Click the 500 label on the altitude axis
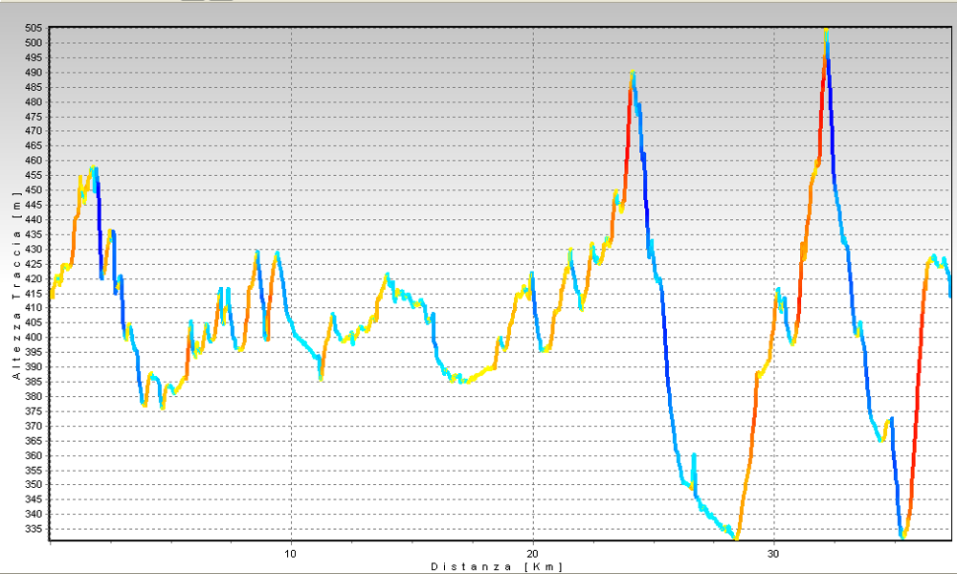 coord(35,43)
